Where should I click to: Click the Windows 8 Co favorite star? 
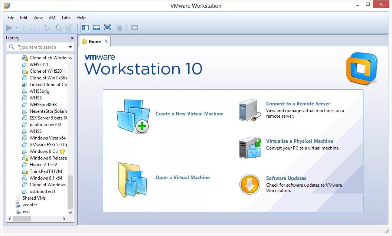tap(62, 151)
